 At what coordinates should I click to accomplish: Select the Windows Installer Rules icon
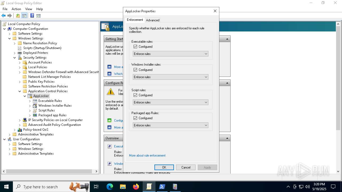[x=35, y=106]
